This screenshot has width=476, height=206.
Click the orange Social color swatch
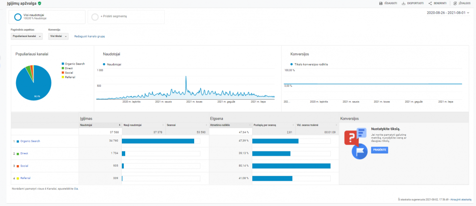(18, 166)
